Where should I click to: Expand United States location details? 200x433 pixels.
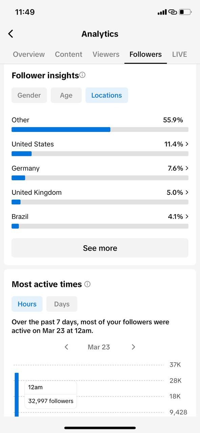pyautogui.click(x=100, y=148)
